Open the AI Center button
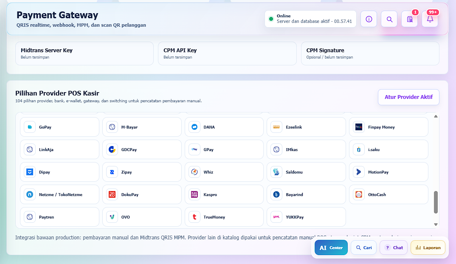The image size is (456, 264). [331, 248]
